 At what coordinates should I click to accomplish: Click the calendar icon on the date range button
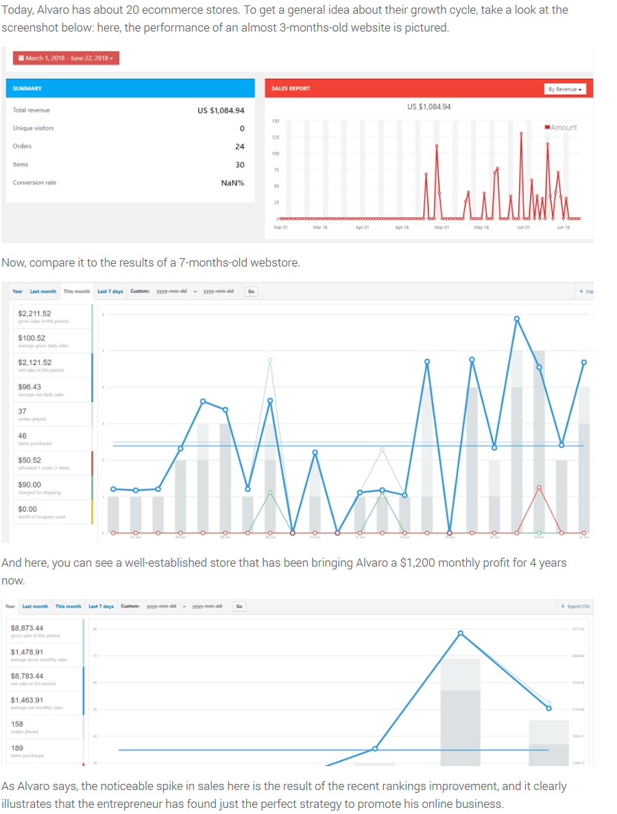(21, 58)
